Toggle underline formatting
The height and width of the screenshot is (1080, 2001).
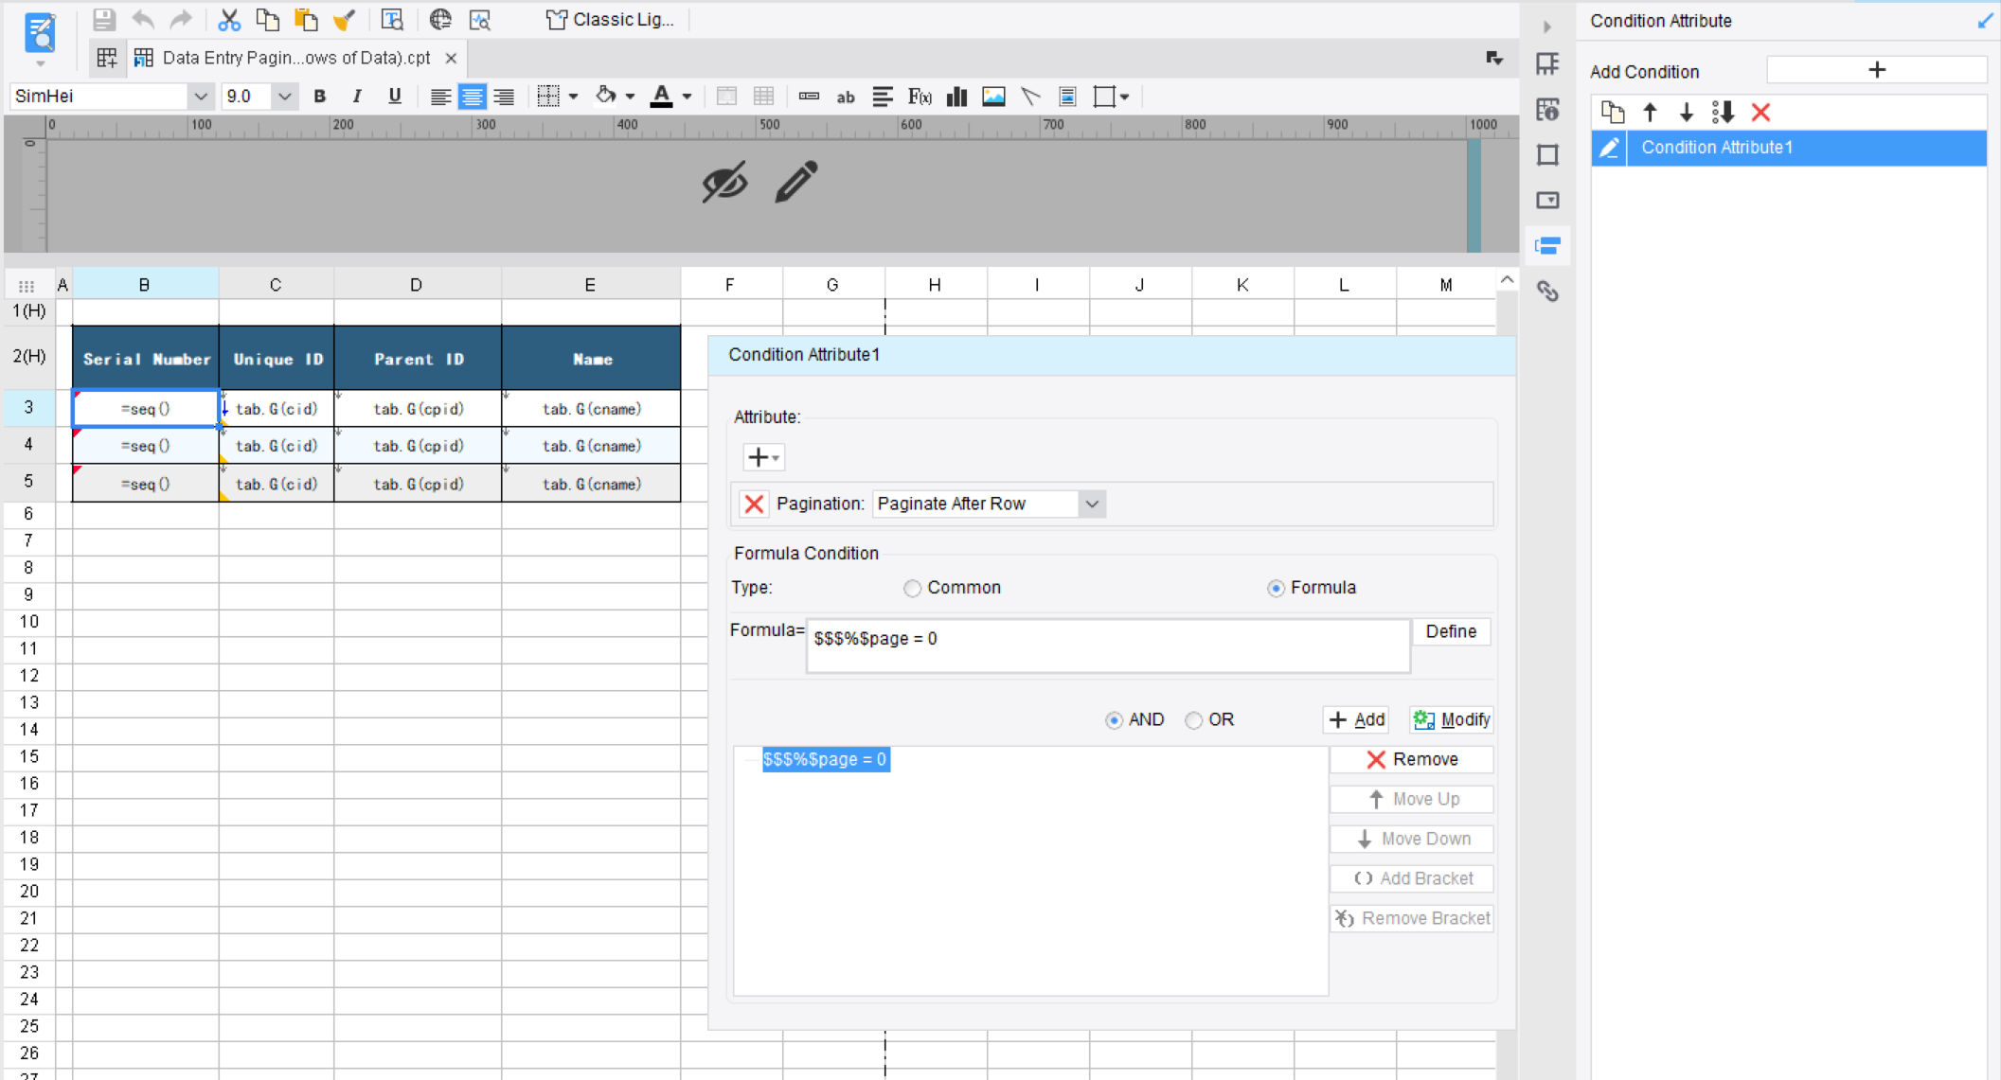tap(395, 97)
